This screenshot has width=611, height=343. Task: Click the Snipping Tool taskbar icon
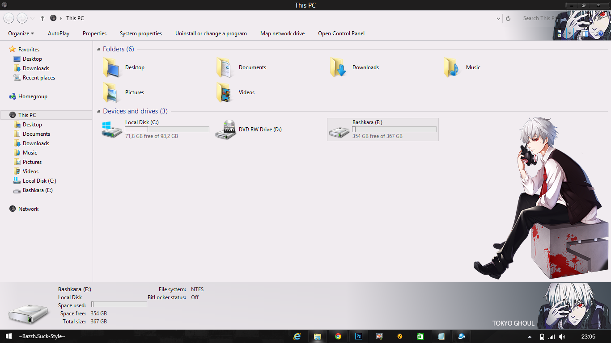tap(379, 336)
